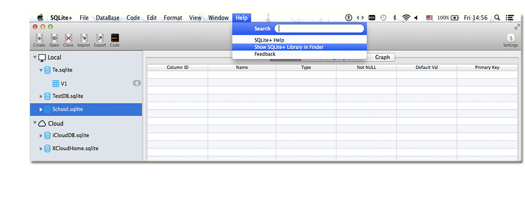Click the School.sqlite database icon
525x210 pixels.
48,109
